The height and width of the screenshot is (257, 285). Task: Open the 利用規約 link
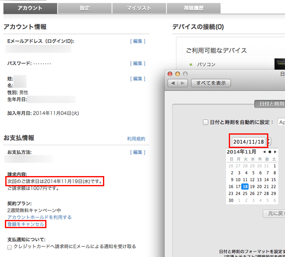(x=136, y=139)
